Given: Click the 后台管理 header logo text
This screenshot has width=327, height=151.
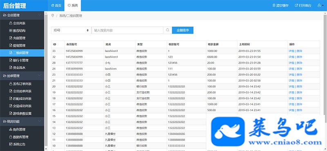Looking at the screenshot, I should pos(15,6).
